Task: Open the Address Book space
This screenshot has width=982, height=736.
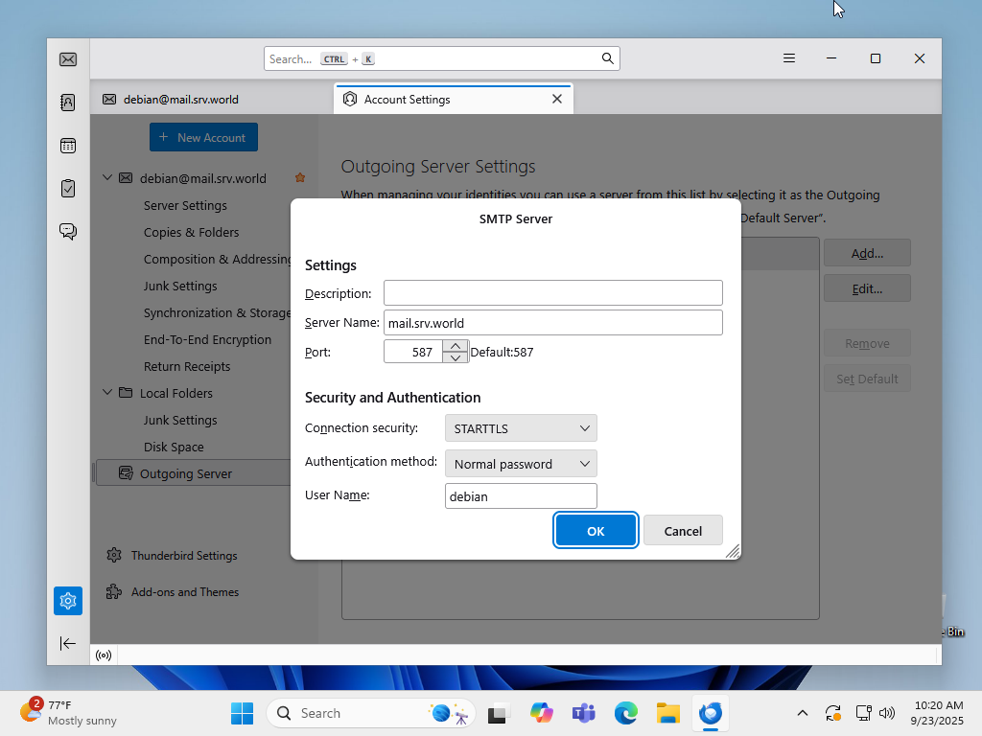Action: 67,102
